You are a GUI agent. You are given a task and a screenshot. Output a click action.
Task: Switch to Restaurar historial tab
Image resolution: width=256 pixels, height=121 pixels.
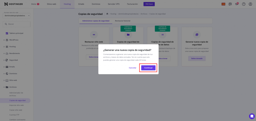click(122, 21)
